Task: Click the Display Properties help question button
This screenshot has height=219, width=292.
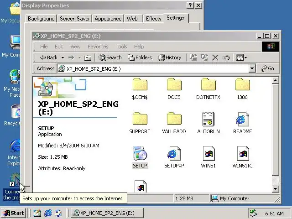Action: click(x=190, y=5)
